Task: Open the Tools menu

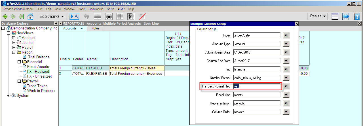Action: (x=82, y=9)
